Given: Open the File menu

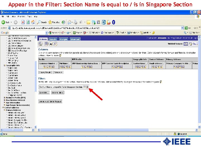Looking at the screenshot, I should tap(3, 17).
